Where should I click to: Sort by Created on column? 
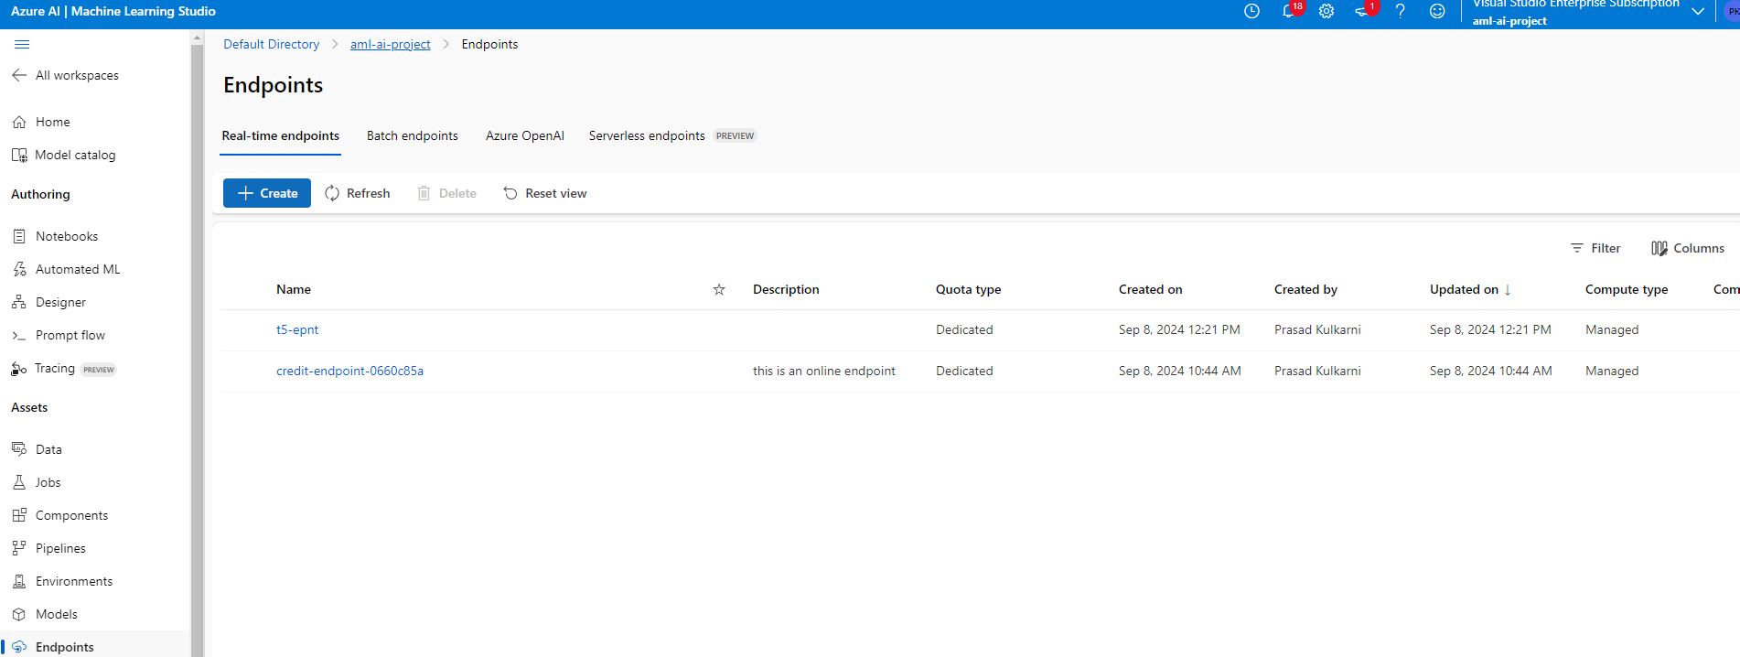(x=1150, y=289)
